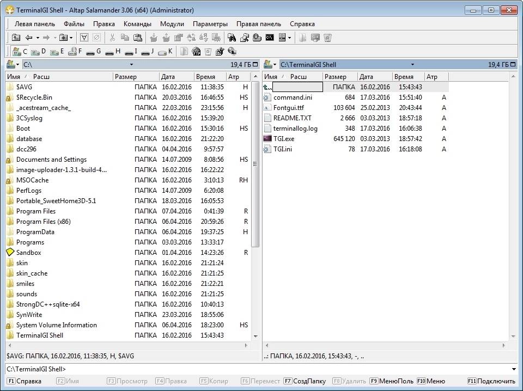Image resolution: width=523 pixels, height=391 pixels.
Task: Click F11 Подключить button
Action: [491, 381]
